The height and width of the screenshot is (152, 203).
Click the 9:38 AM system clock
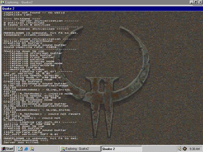[194, 149]
